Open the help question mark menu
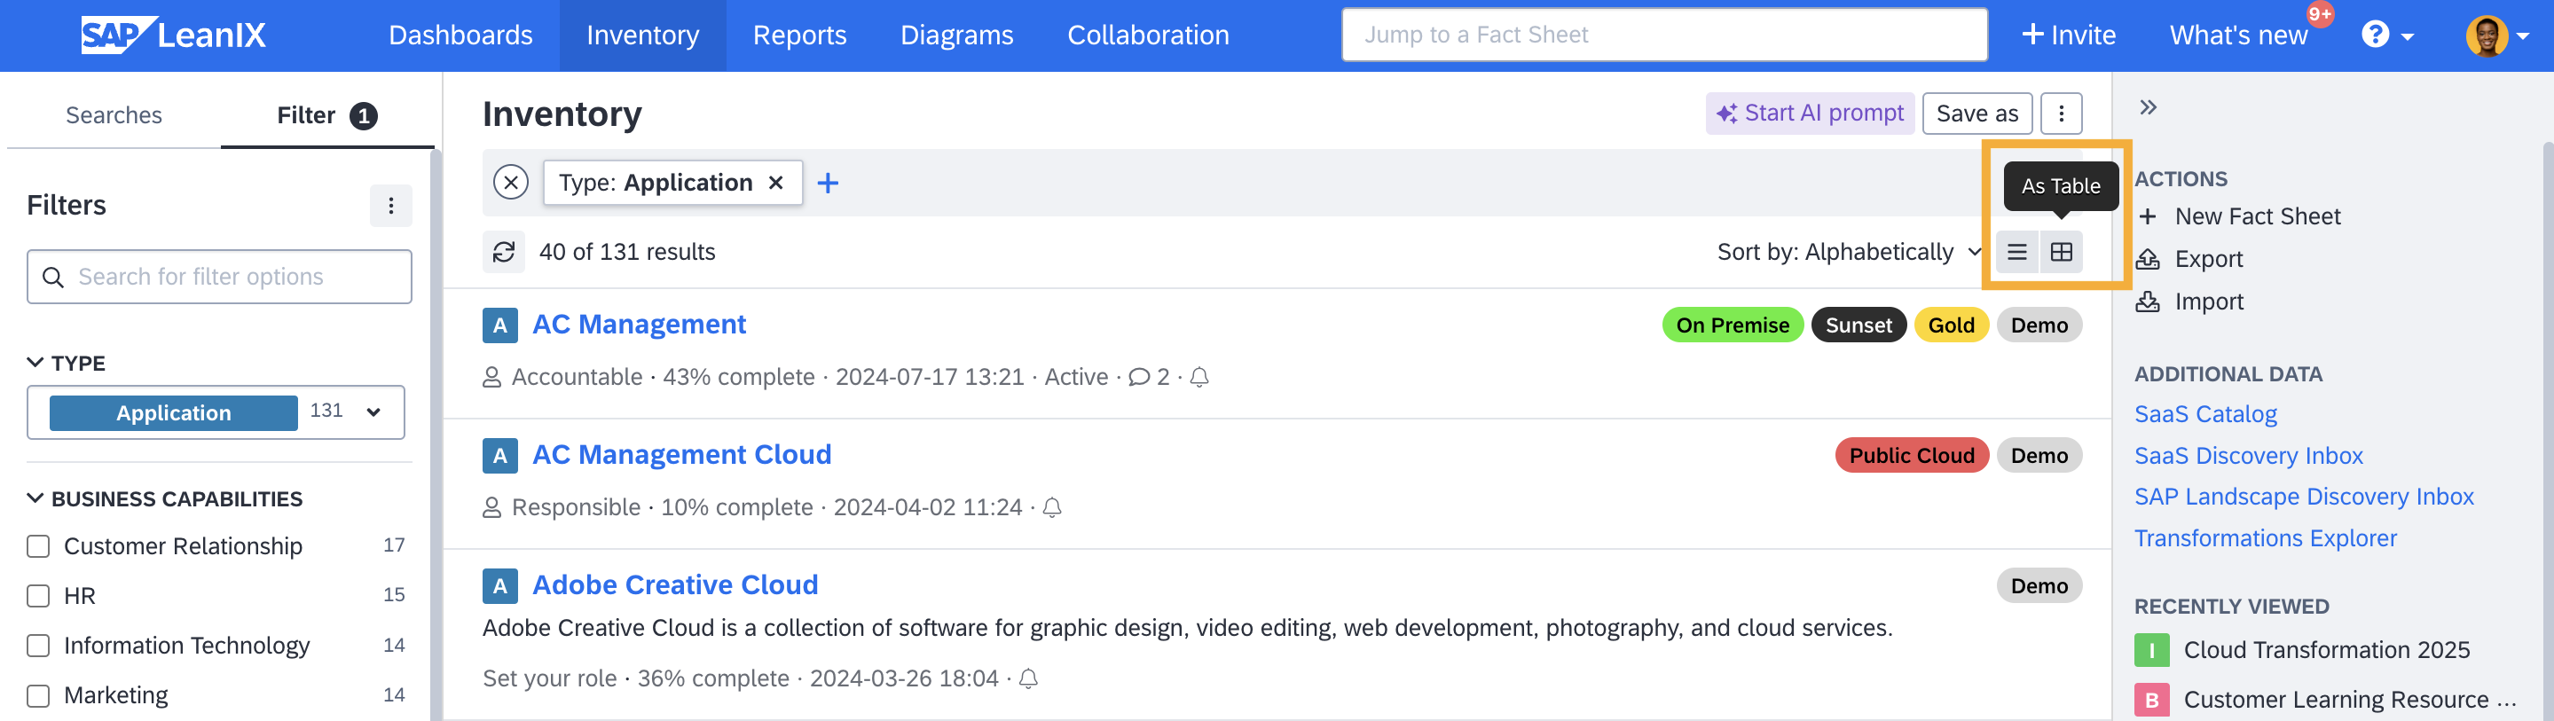This screenshot has height=721, width=2554. [2386, 35]
